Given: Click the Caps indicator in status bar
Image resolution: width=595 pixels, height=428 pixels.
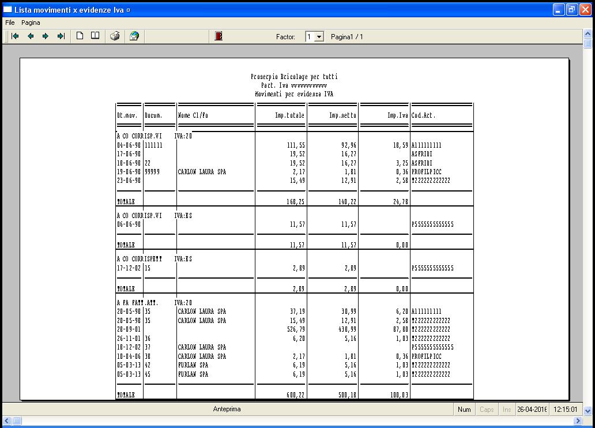Looking at the screenshot, I should (x=487, y=410).
